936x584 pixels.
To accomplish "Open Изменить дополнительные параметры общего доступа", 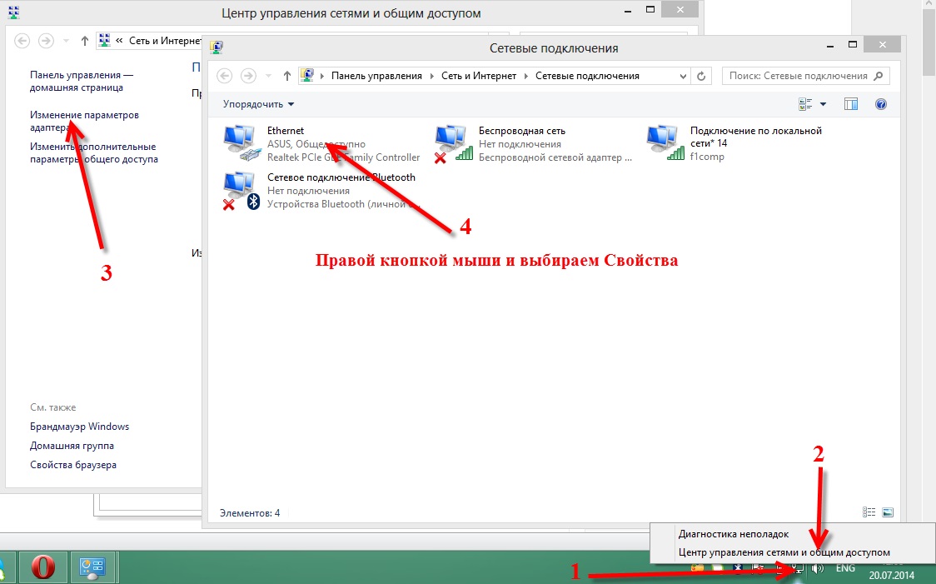I will [x=94, y=152].
